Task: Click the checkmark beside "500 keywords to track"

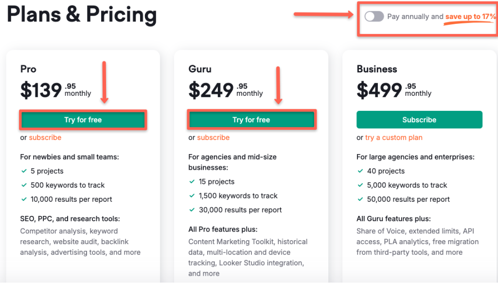Action: [x=23, y=185]
